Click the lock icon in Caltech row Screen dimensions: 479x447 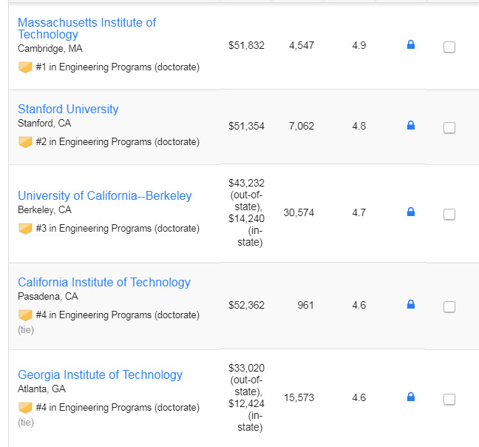click(411, 304)
